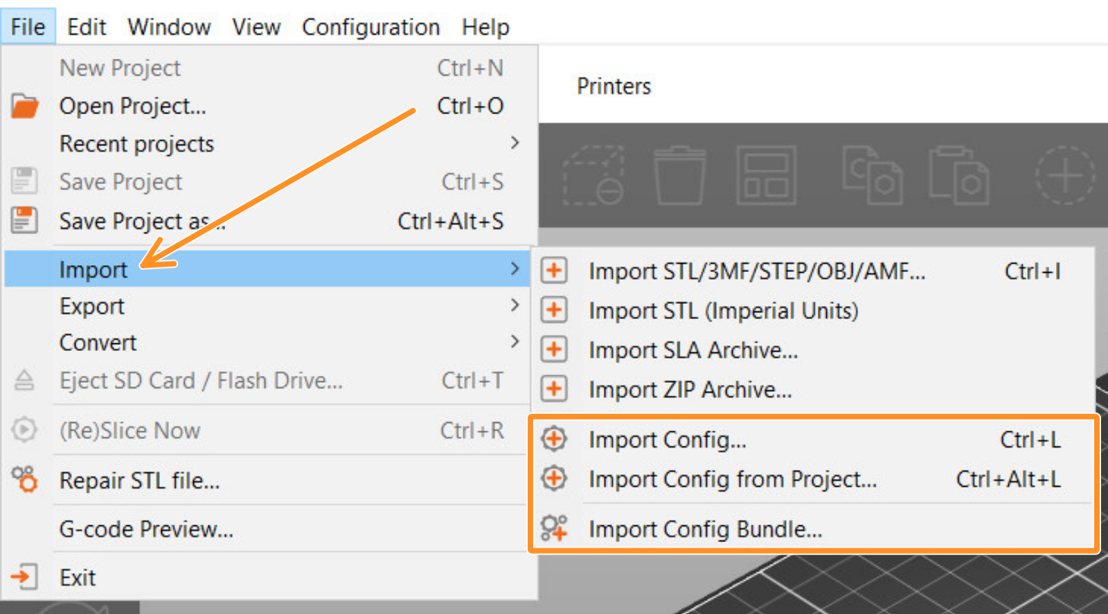Click the Import Config from Project icon
This screenshot has height=614, width=1108.
click(x=554, y=478)
